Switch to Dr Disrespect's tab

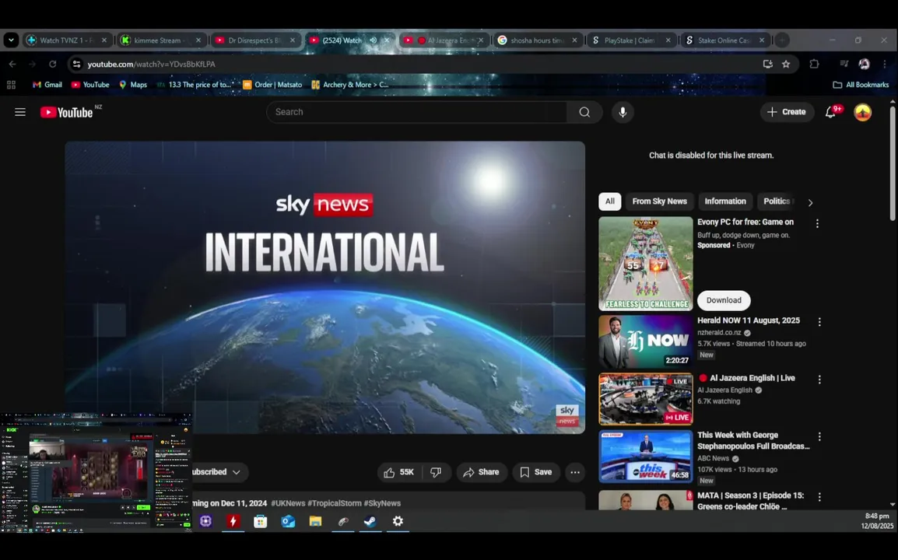pos(255,40)
